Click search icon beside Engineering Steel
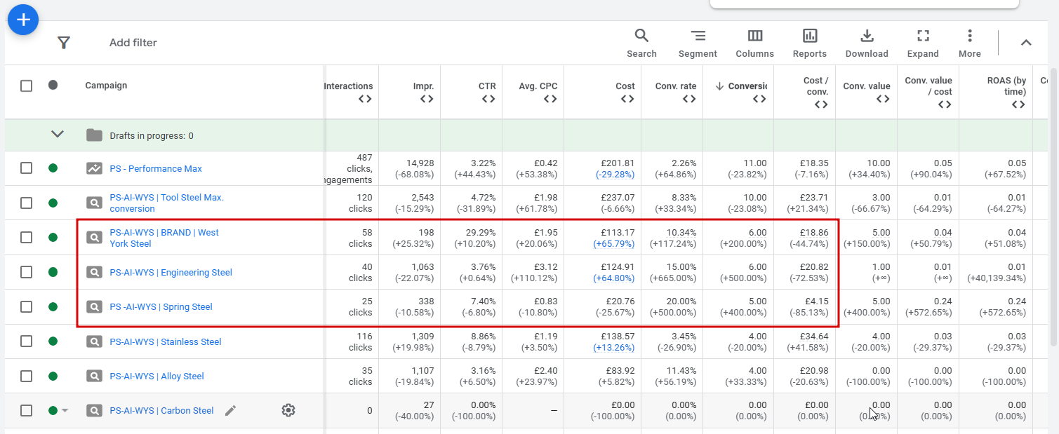Viewport: 1059px width, 434px height. tap(94, 272)
